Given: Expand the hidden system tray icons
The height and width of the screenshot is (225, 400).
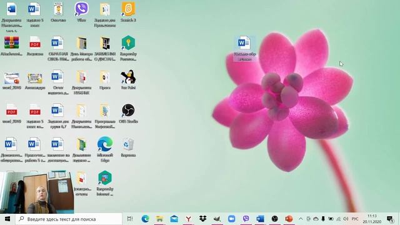Looking at the screenshot, I should coord(301,219).
